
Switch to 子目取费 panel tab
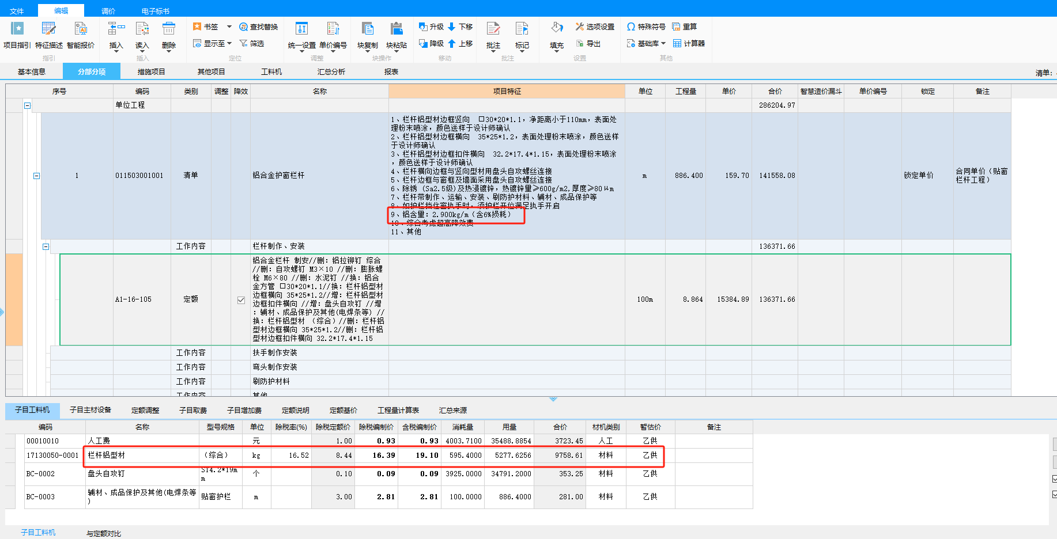click(193, 410)
